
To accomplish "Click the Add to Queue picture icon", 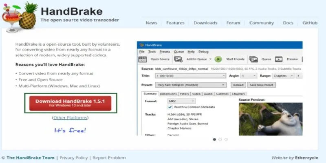I will tap(178, 59).
